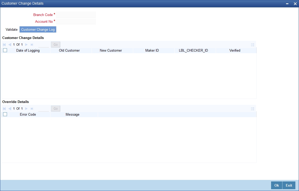Click page number box in Customer Change Details
This screenshot has width=299, height=191.
coord(43,45)
